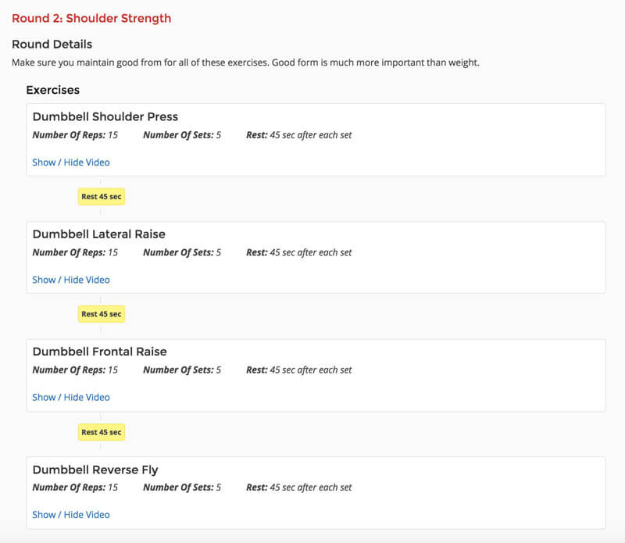This screenshot has width=625, height=543.
Task: Select the Dumbbell Frontal Raise title
Action: (x=100, y=352)
